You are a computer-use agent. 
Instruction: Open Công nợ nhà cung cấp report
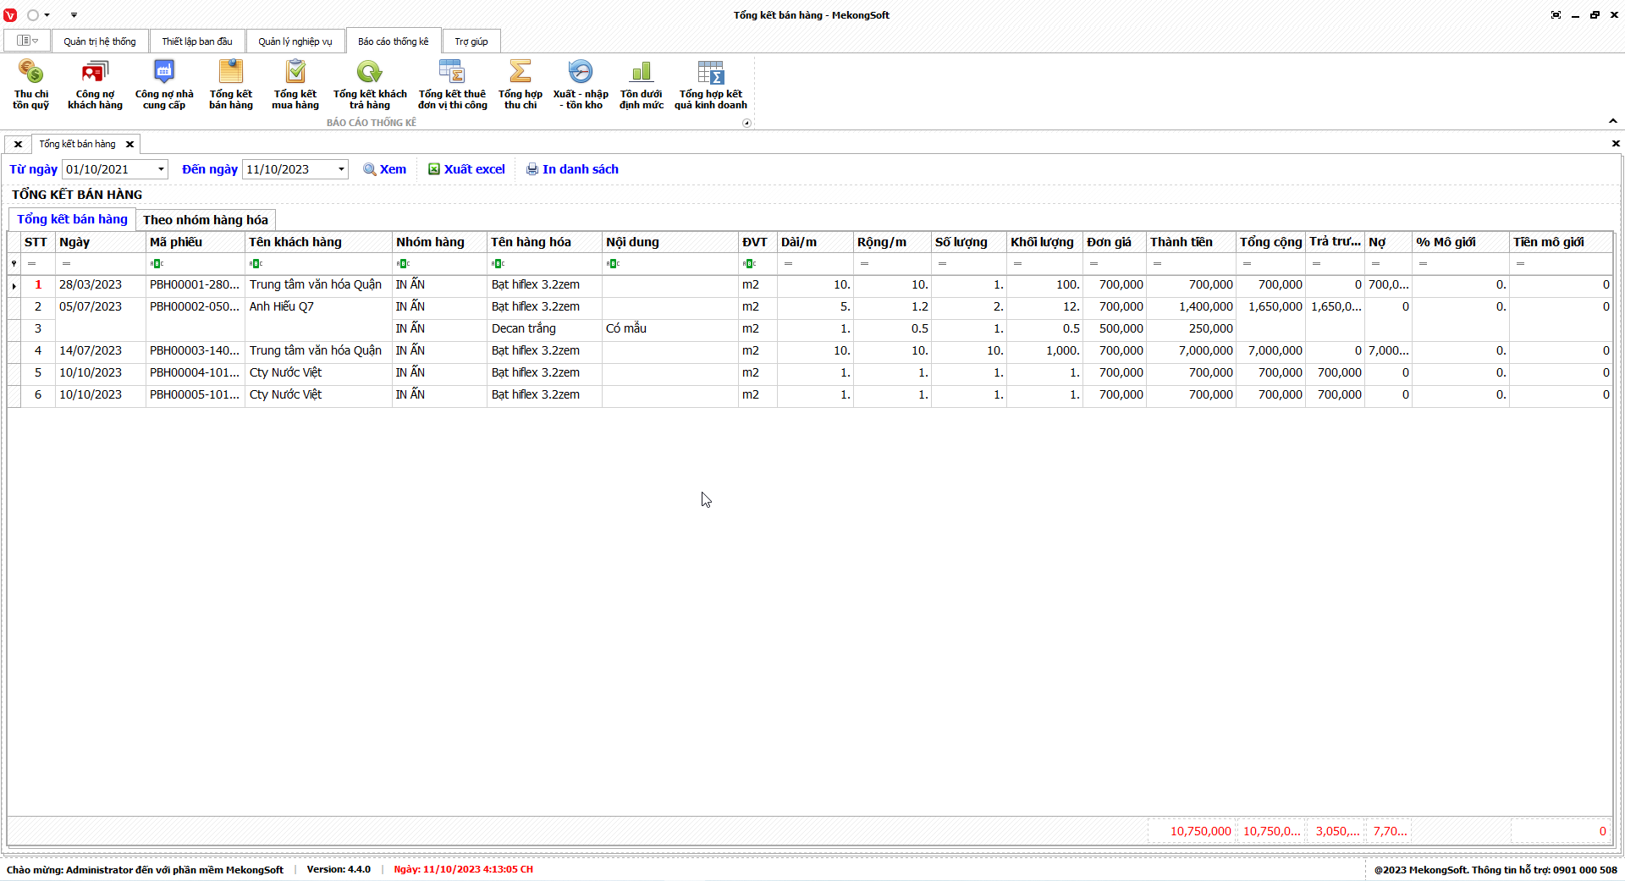164,85
